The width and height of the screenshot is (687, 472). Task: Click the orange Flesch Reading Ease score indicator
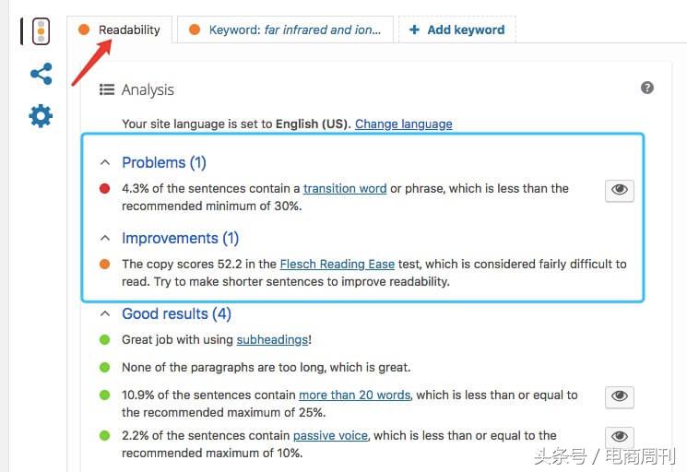[105, 264]
